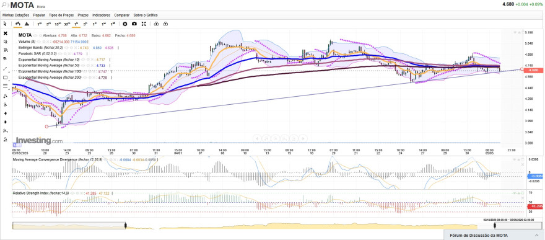Screen dimensions: 545x240
Task: Select 5 hour timeframe
Action: point(85,24)
